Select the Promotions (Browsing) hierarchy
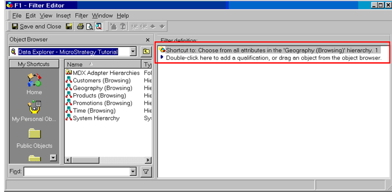This screenshot has height=192, width=392. click(x=99, y=103)
